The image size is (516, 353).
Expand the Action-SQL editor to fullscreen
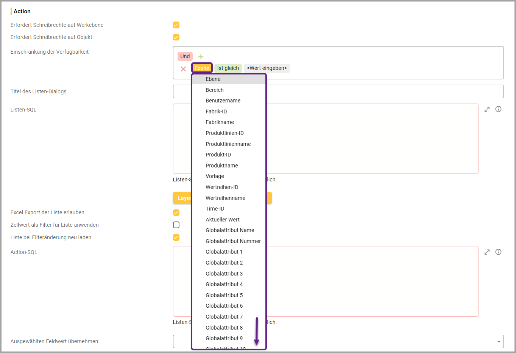(x=487, y=252)
